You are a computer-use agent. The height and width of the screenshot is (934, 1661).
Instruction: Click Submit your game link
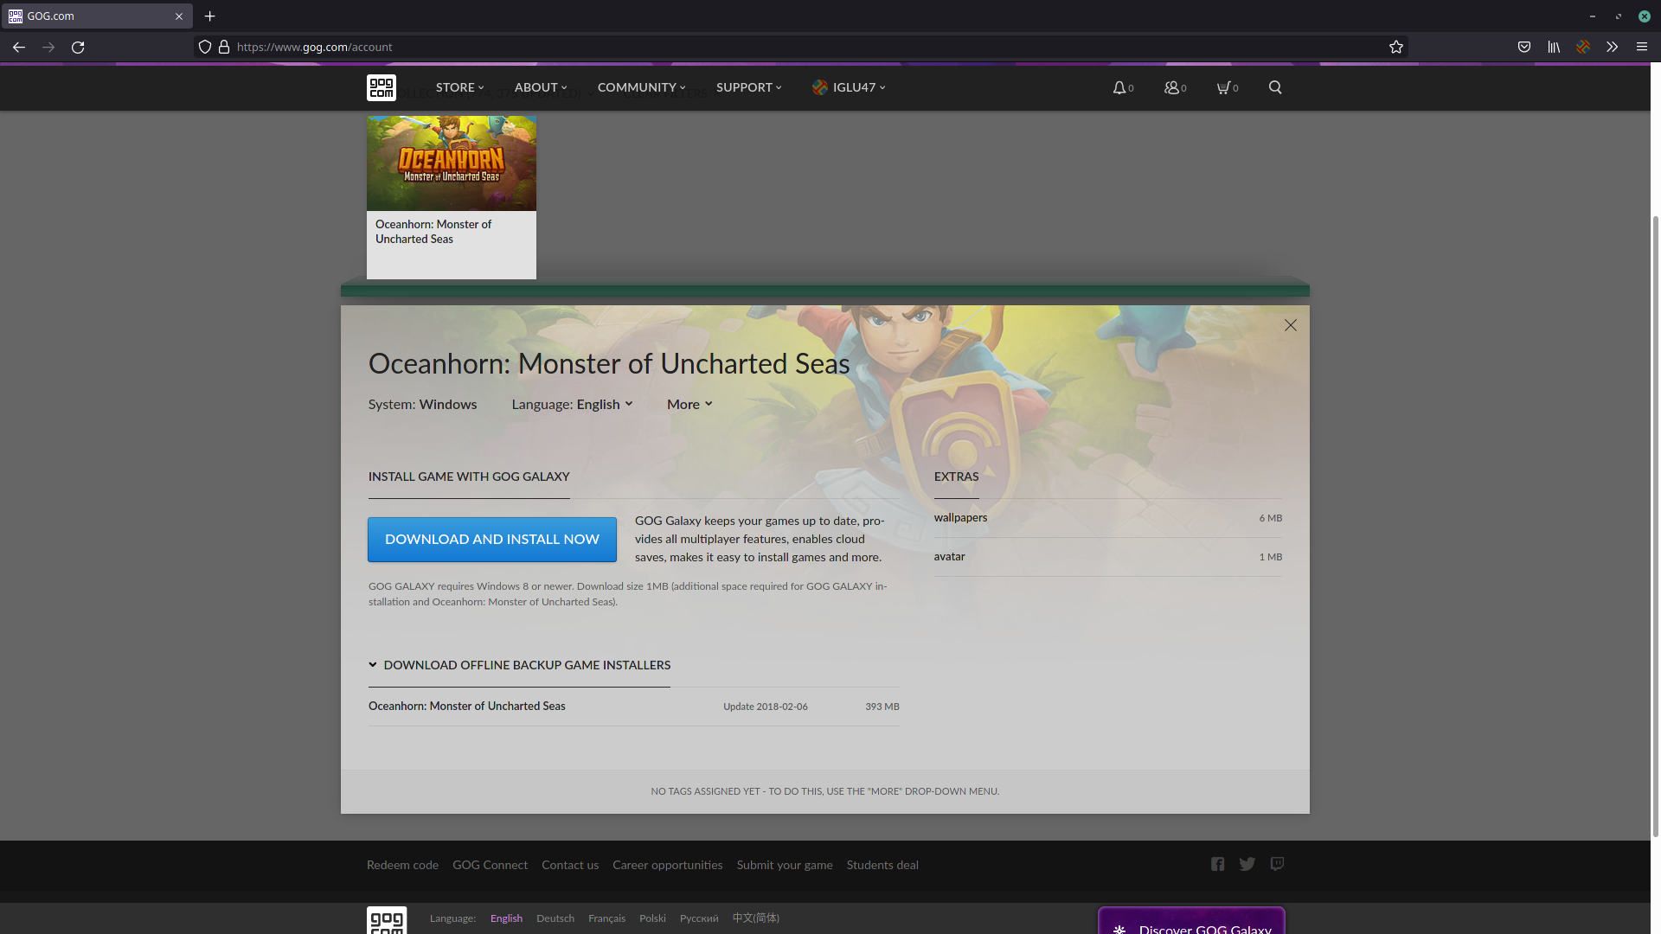click(x=785, y=865)
